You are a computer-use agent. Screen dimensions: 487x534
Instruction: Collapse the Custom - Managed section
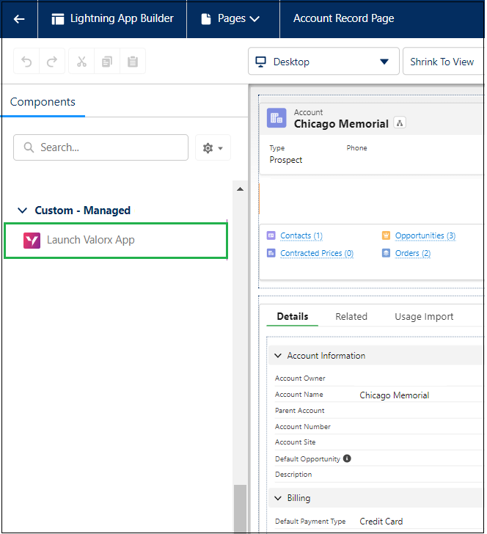22,211
